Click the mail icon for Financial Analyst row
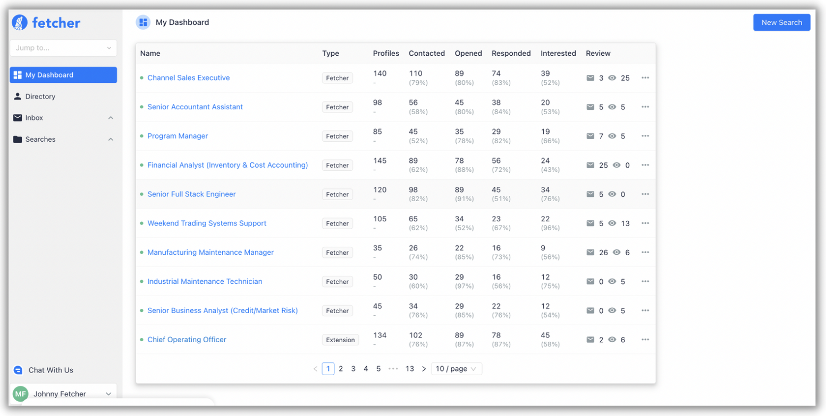This screenshot has width=826, height=416. (591, 165)
